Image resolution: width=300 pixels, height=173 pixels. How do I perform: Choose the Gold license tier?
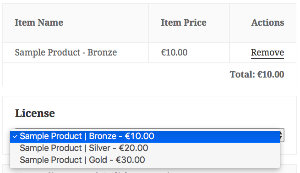(145, 160)
